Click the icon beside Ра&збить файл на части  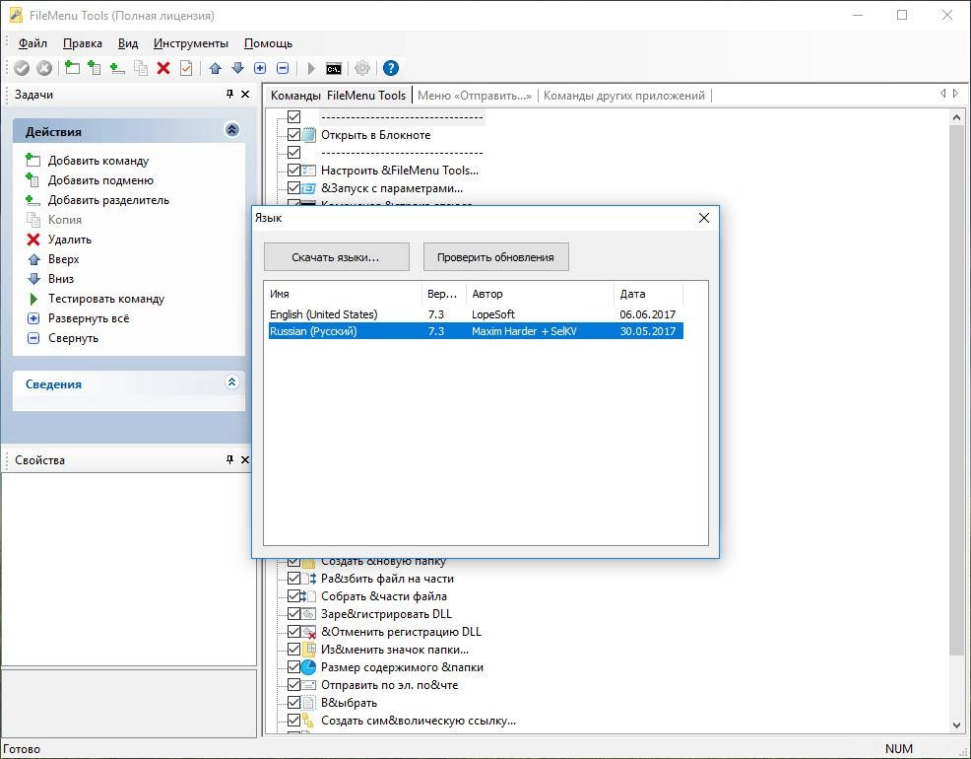[x=309, y=579]
